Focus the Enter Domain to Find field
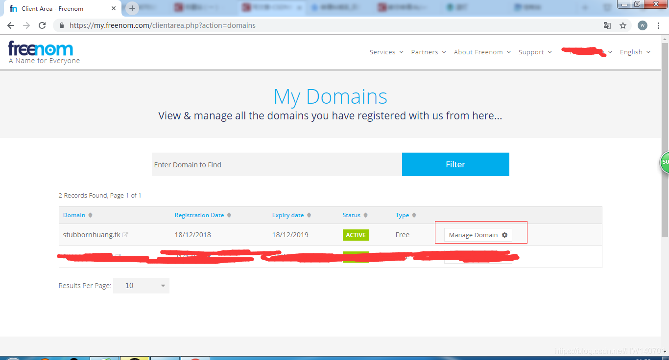The height and width of the screenshot is (360, 669). coord(277,164)
